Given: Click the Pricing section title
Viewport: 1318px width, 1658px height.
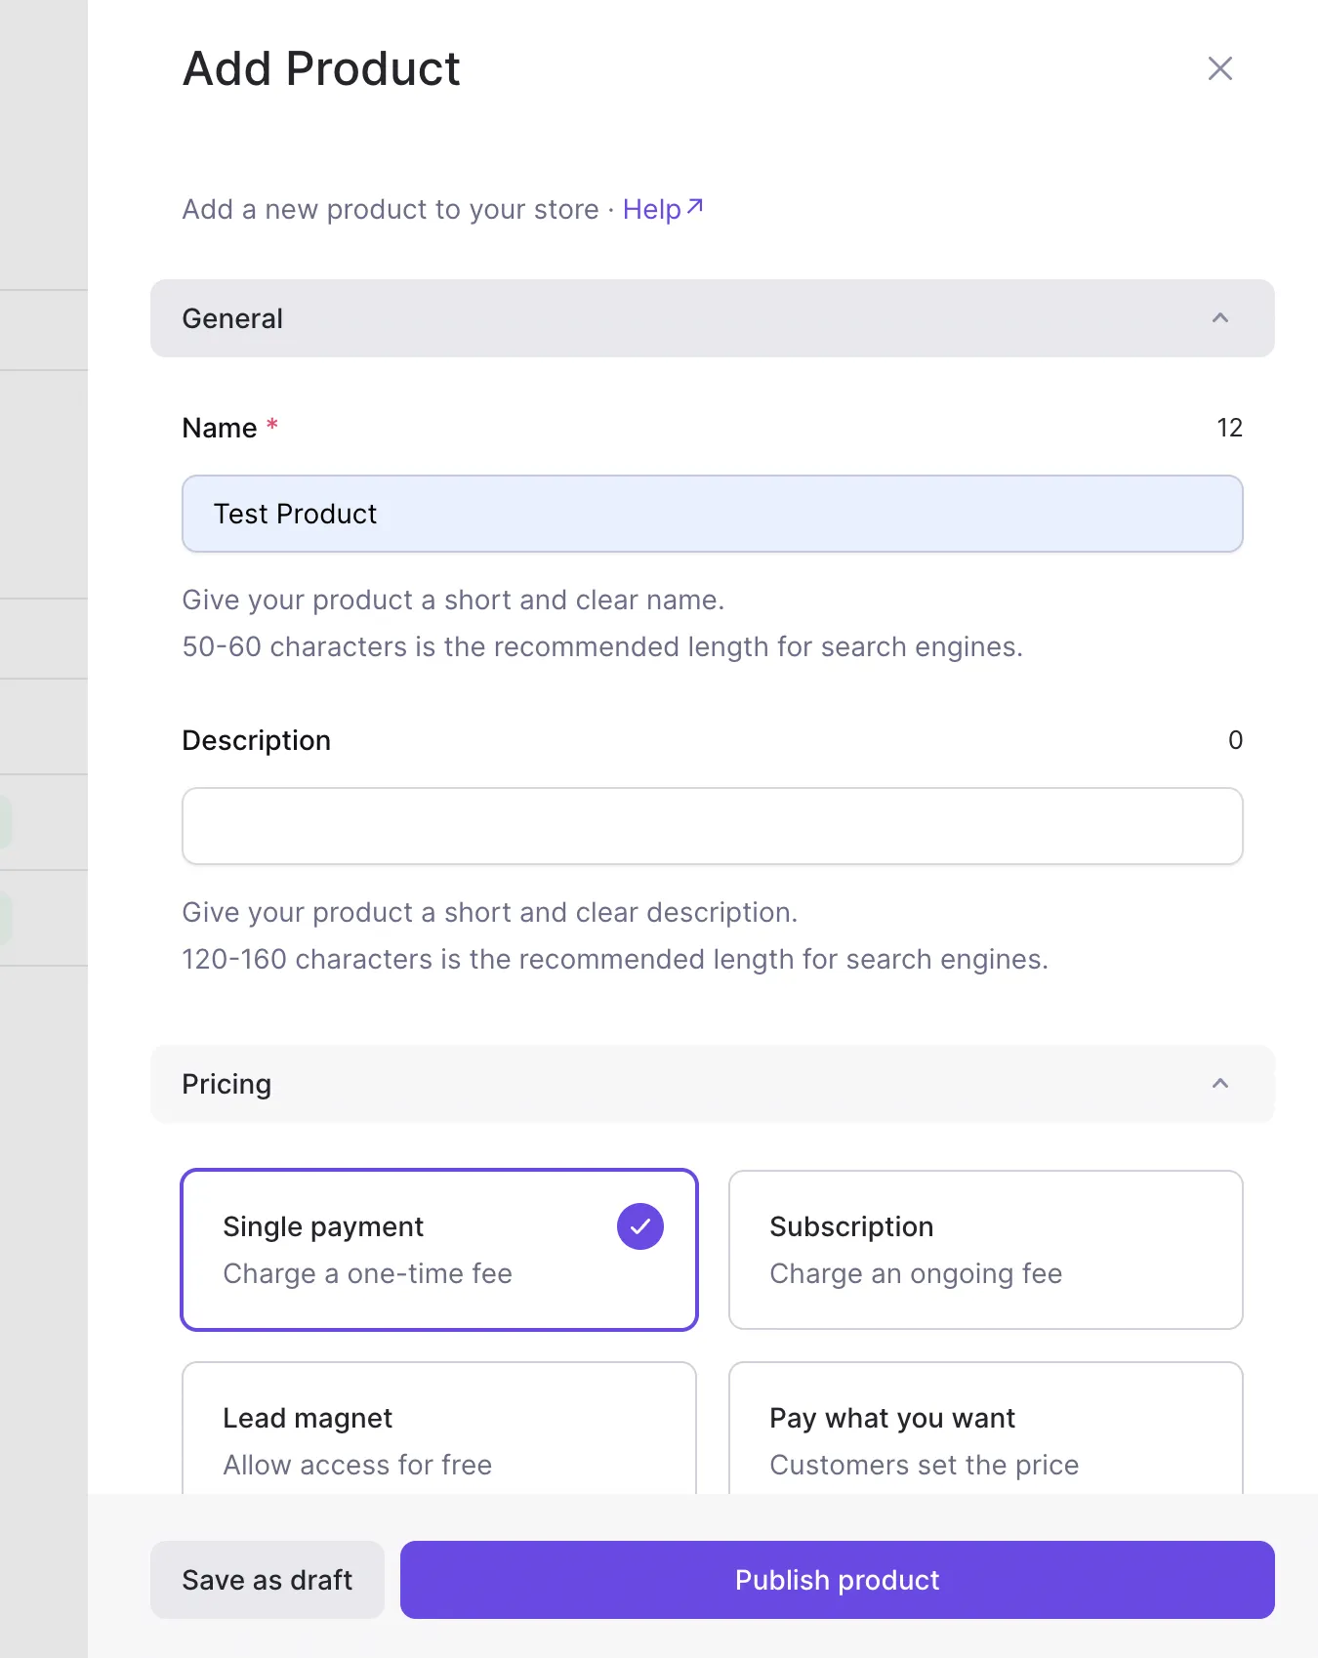Looking at the screenshot, I should [227, 1084].
